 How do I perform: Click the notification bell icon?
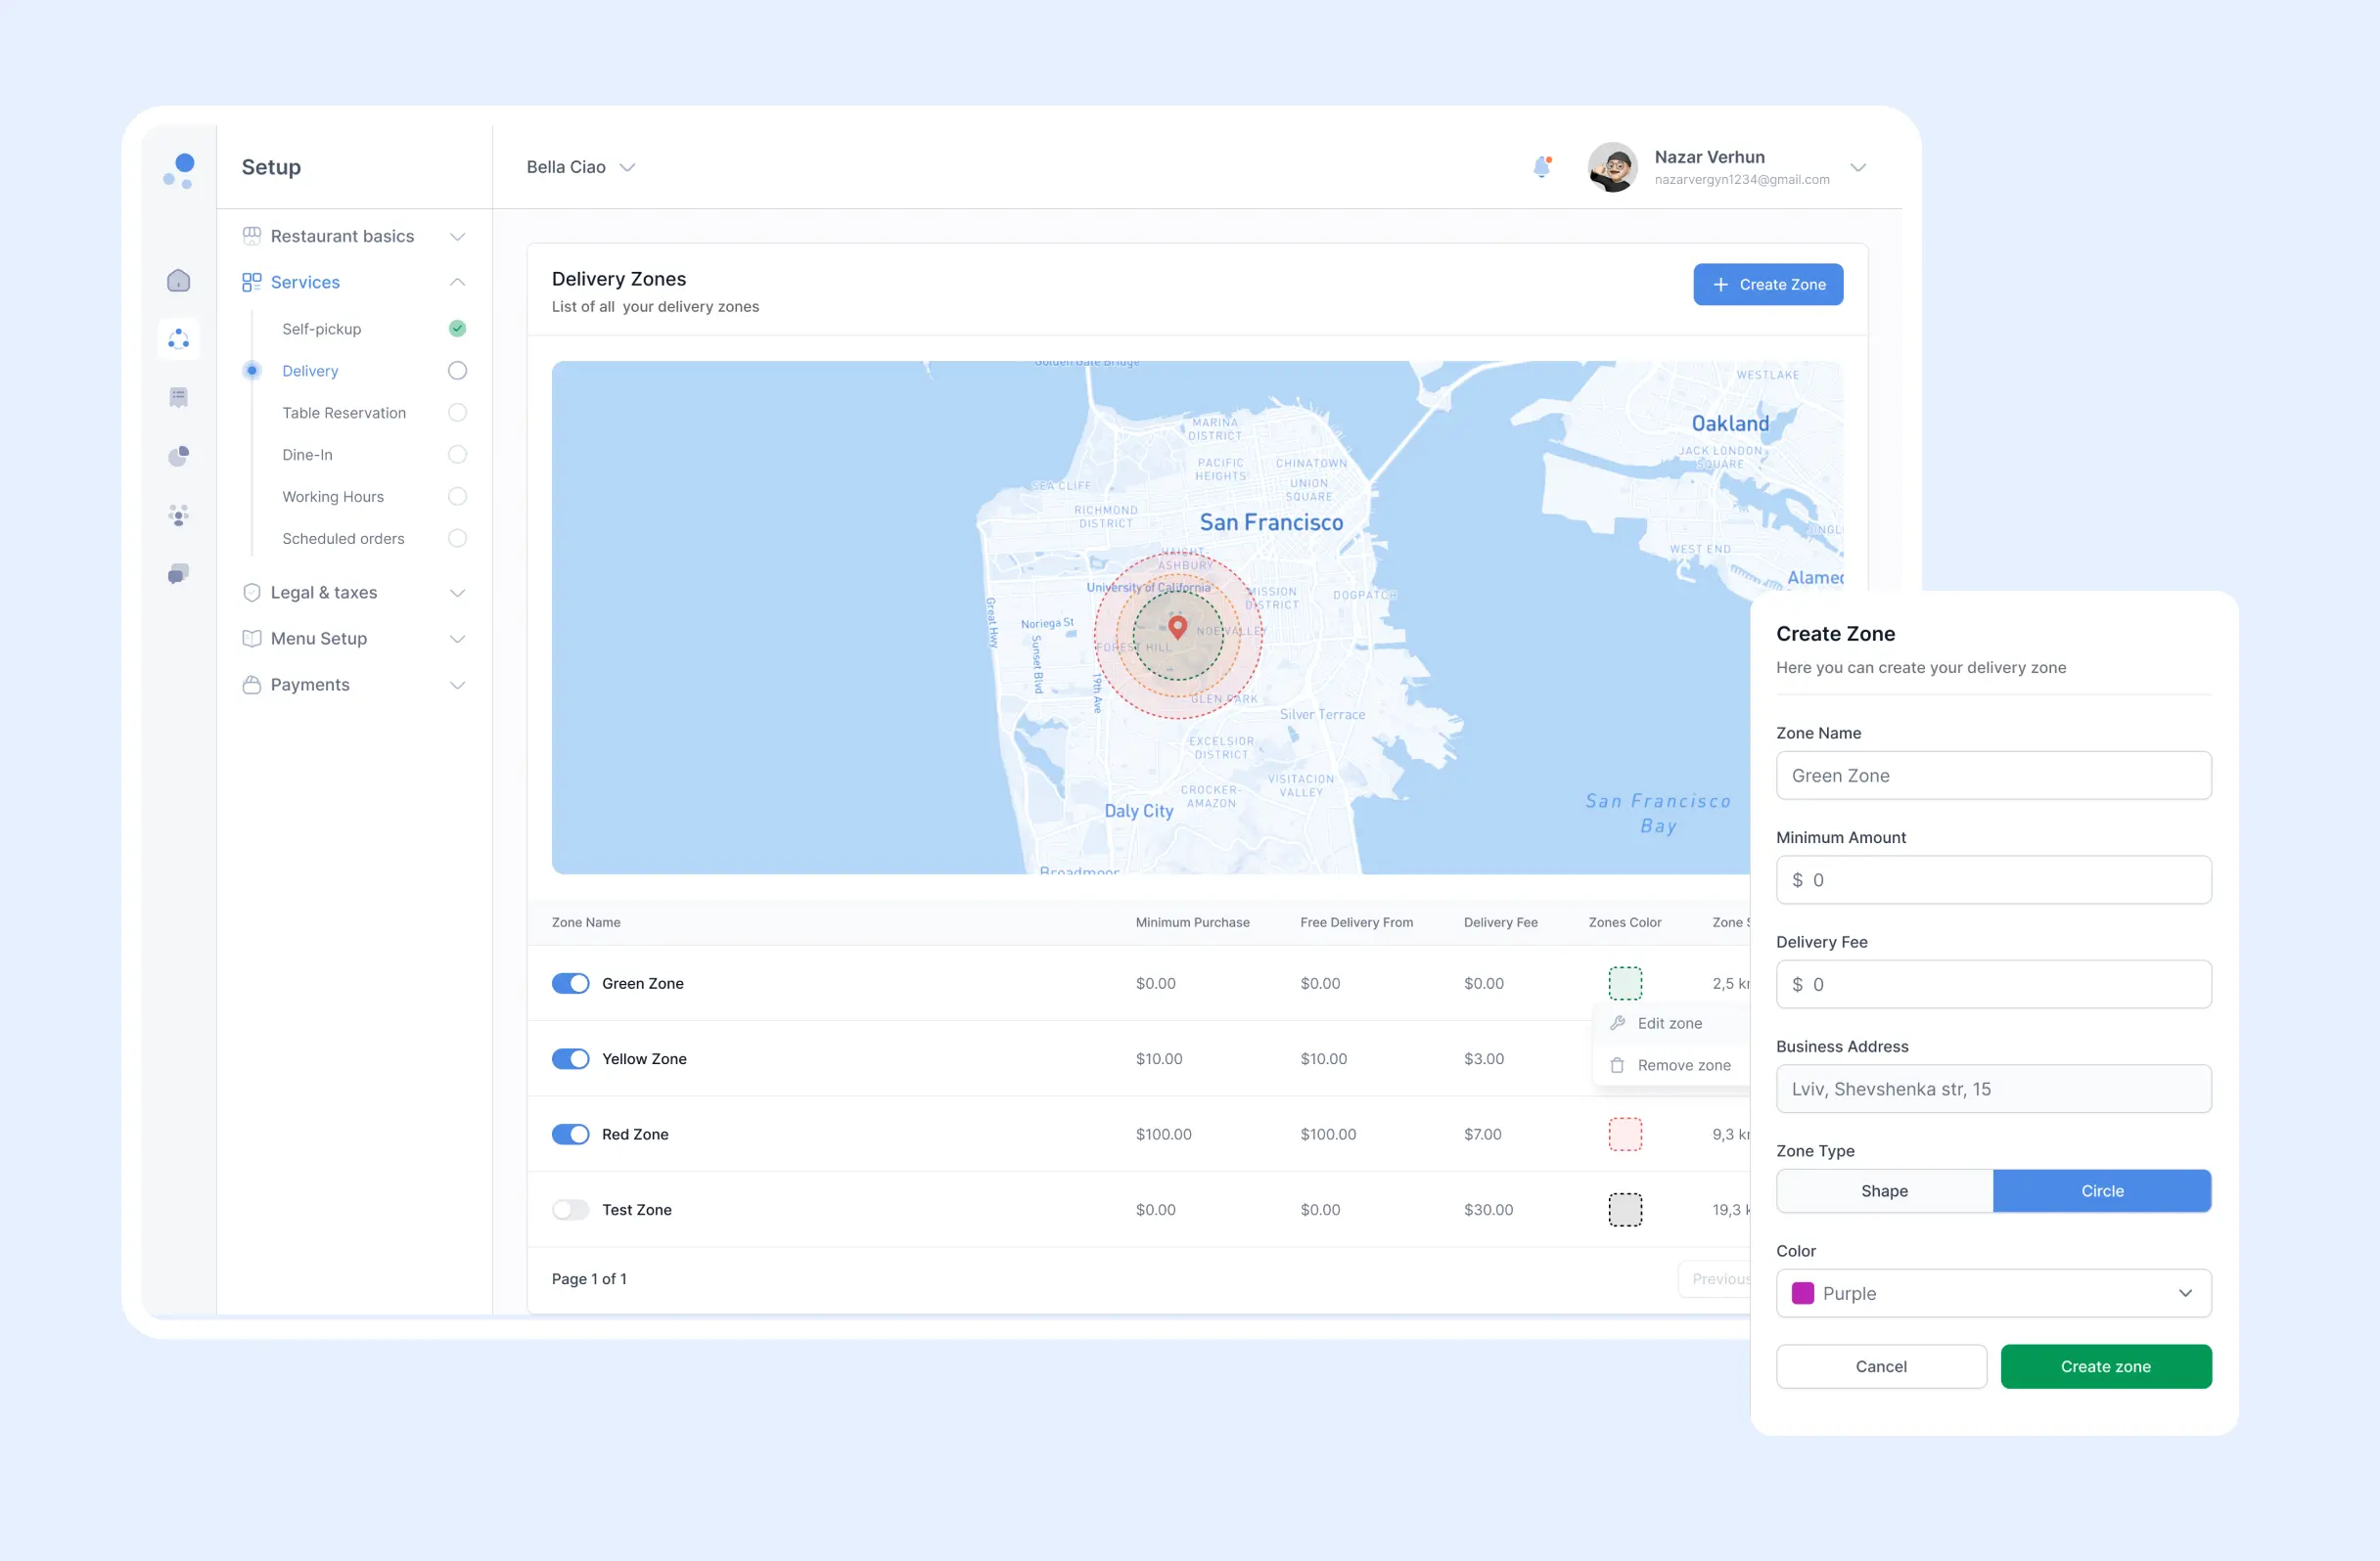pos(1541,167)
